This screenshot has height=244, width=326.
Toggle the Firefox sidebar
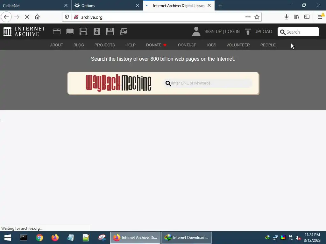(307, 17)
